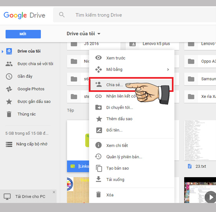This screenshot has width=216, height=212.
Task: Choose Quản lý phiên bản... menu entry
Action: tap(132, 157)
